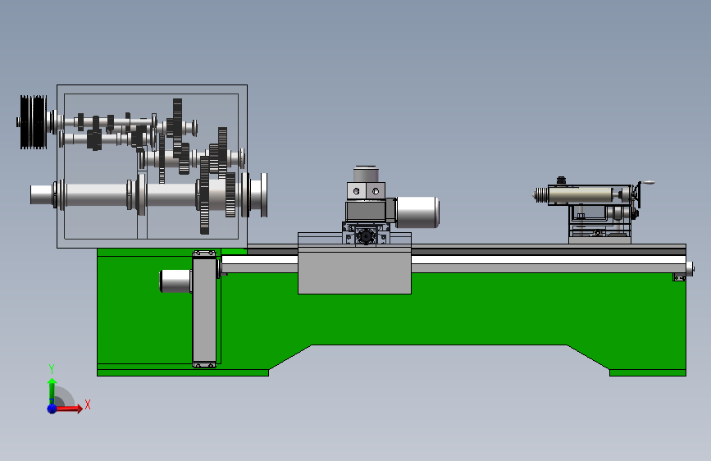Click the small bracket at bed's right end

(x=679, y=278)
